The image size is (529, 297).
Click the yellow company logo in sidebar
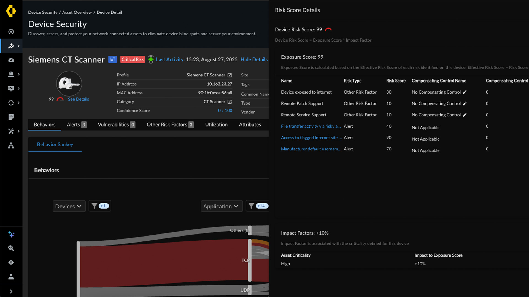pyautogui.click(x=11, y=11)
